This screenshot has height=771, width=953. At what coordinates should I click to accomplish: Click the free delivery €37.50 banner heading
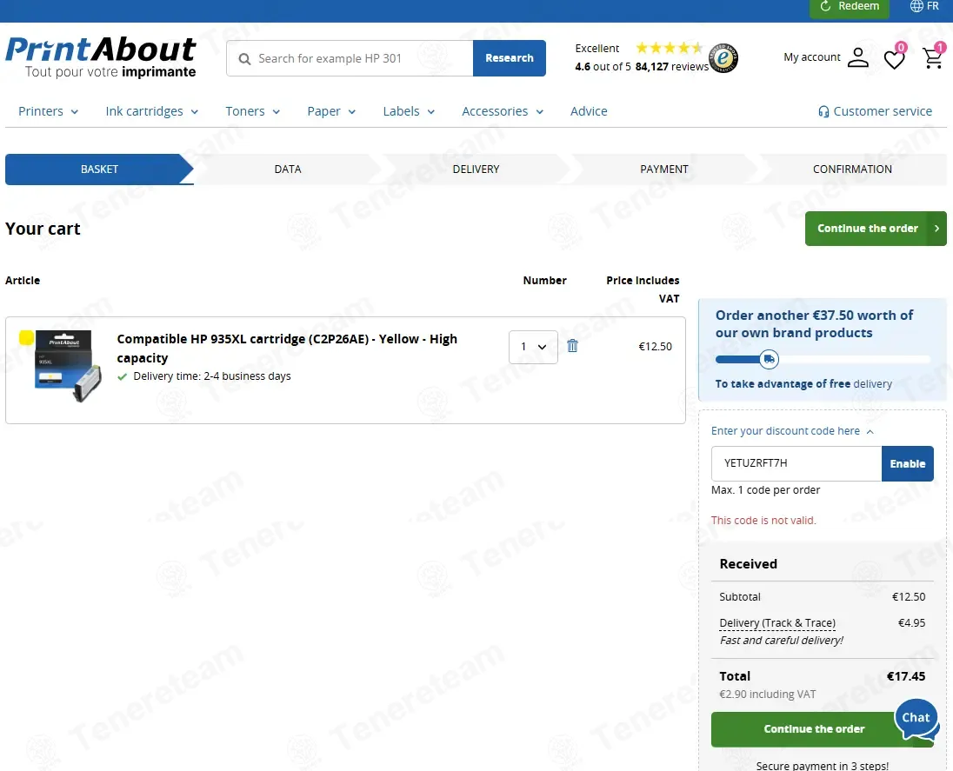(814, 324)
